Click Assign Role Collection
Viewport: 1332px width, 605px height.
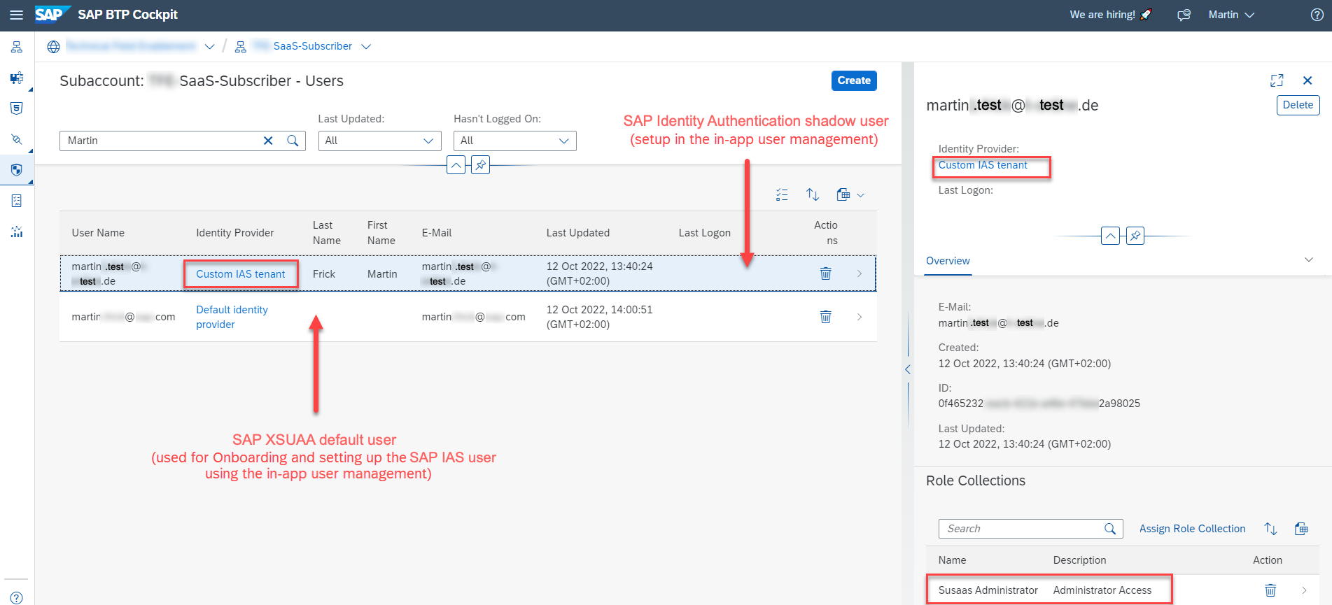point(1192,529)
